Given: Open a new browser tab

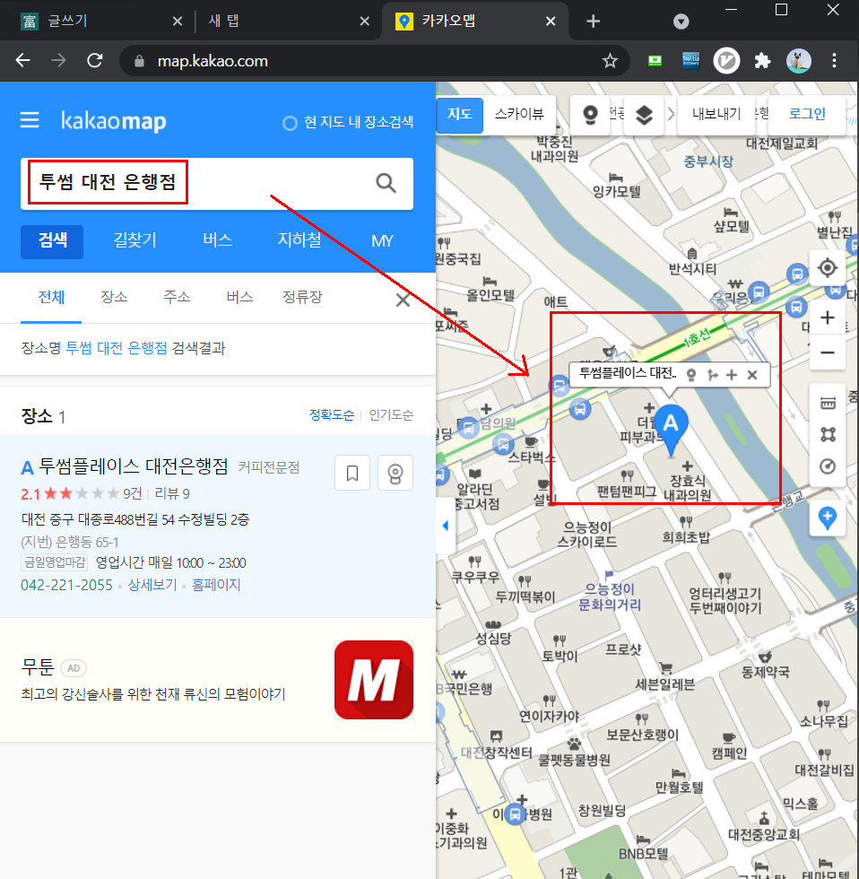Looking at the screenshot, I should click(x=593, y=22).
